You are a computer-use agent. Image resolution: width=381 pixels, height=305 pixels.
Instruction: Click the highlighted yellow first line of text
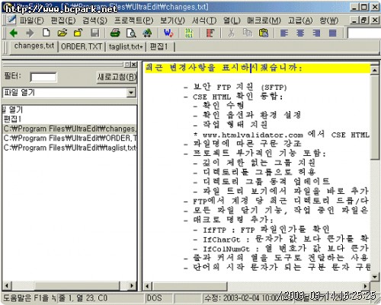pos(257,68)
